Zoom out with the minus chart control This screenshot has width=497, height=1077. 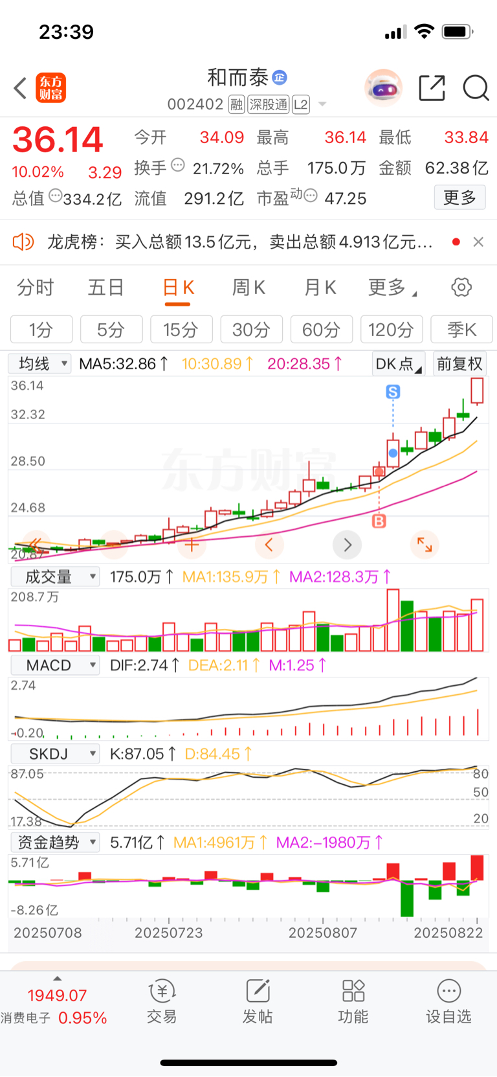point(114,545)
